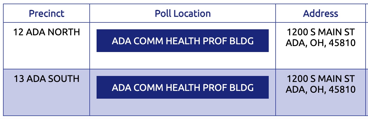368x119 pixels.
Task: Select the Poll Location column header
Action: (183, 13)
